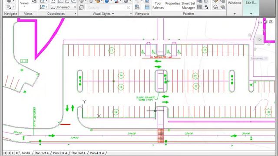
Task: Click the QuickCalc calculator grid icon
Action: 199,7
